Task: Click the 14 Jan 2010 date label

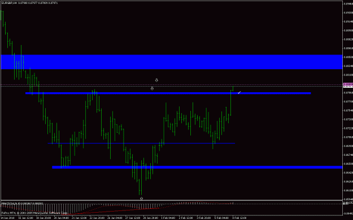Action: (x=8, y=218)
